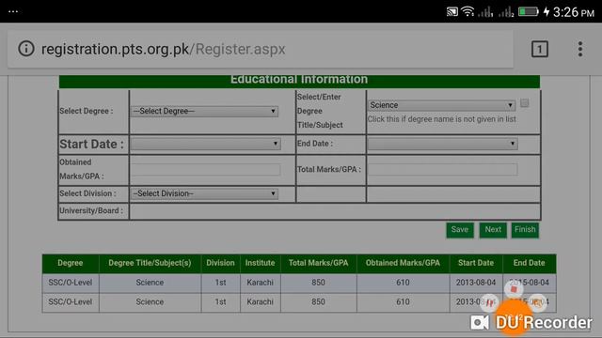Click the Institute column header
The height and width of the screenshot is (338, 602).
pyautogui.click(x=260, y=263)
